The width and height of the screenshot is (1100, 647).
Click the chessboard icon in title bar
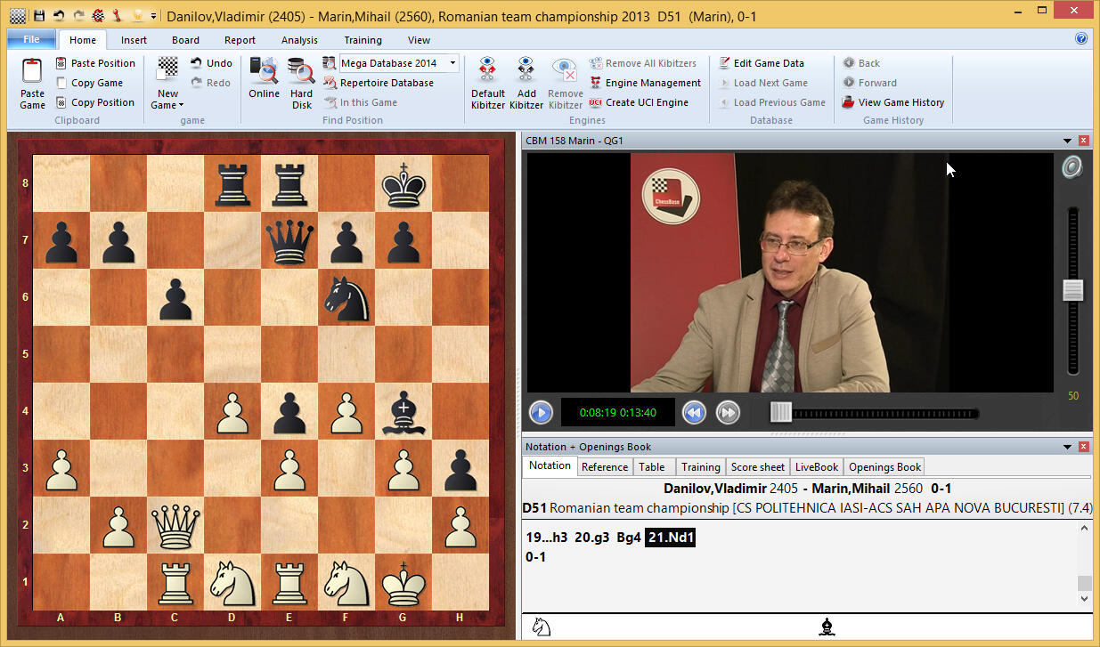pyautogui.click(x=18, y=15)
